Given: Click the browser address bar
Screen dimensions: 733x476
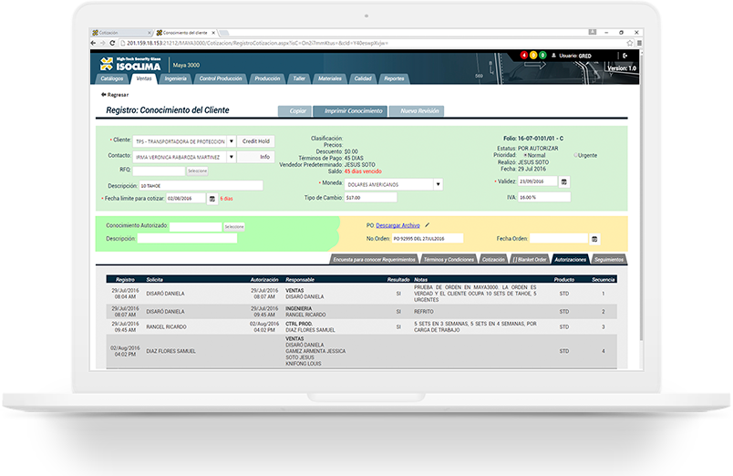Looking at the screenshot, I should [x=372, y=43].
